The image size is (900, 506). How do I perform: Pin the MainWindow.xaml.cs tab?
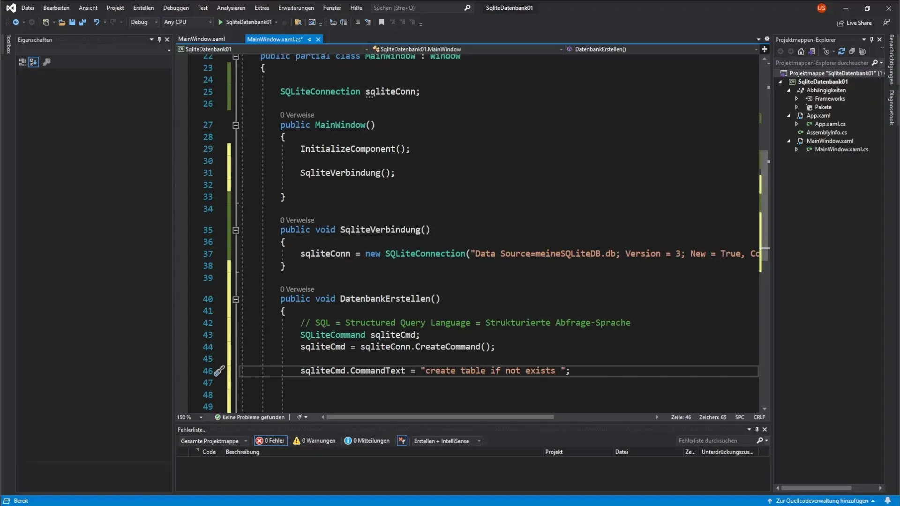coord(309,39)
